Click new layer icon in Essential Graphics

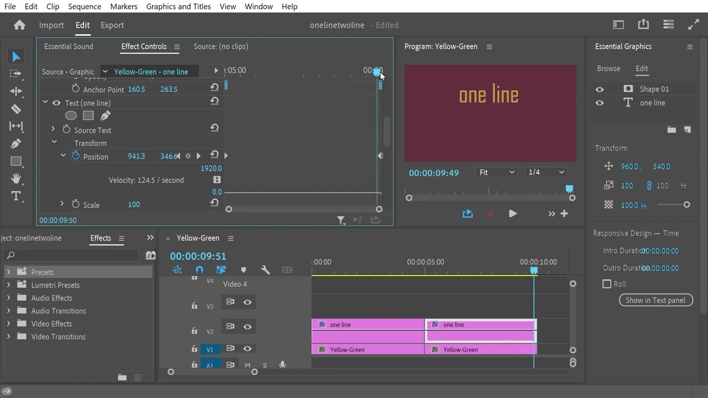point(688,129)
